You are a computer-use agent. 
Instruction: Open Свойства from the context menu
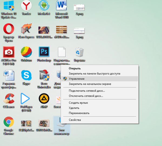pos(100,120)
